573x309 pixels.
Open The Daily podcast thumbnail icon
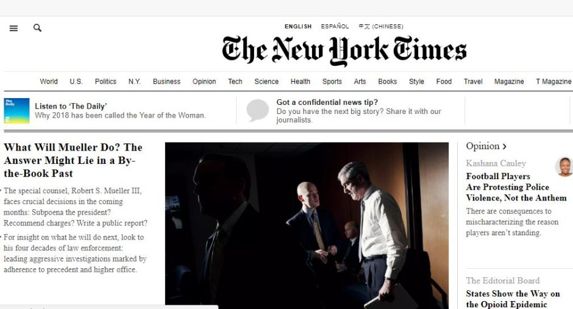[17, 111]
